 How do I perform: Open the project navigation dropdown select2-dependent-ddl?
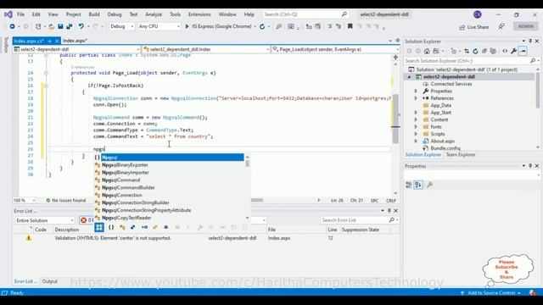[76, 49]
